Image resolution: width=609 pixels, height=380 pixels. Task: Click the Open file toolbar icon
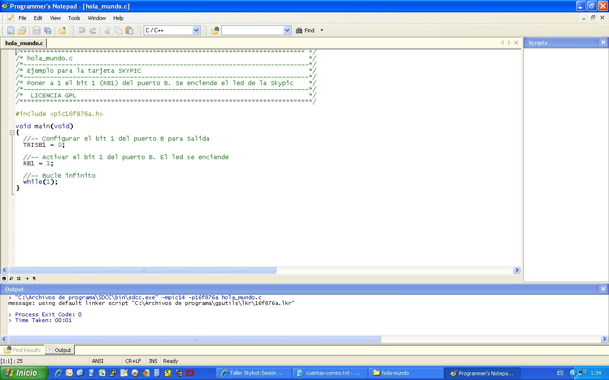22,30
